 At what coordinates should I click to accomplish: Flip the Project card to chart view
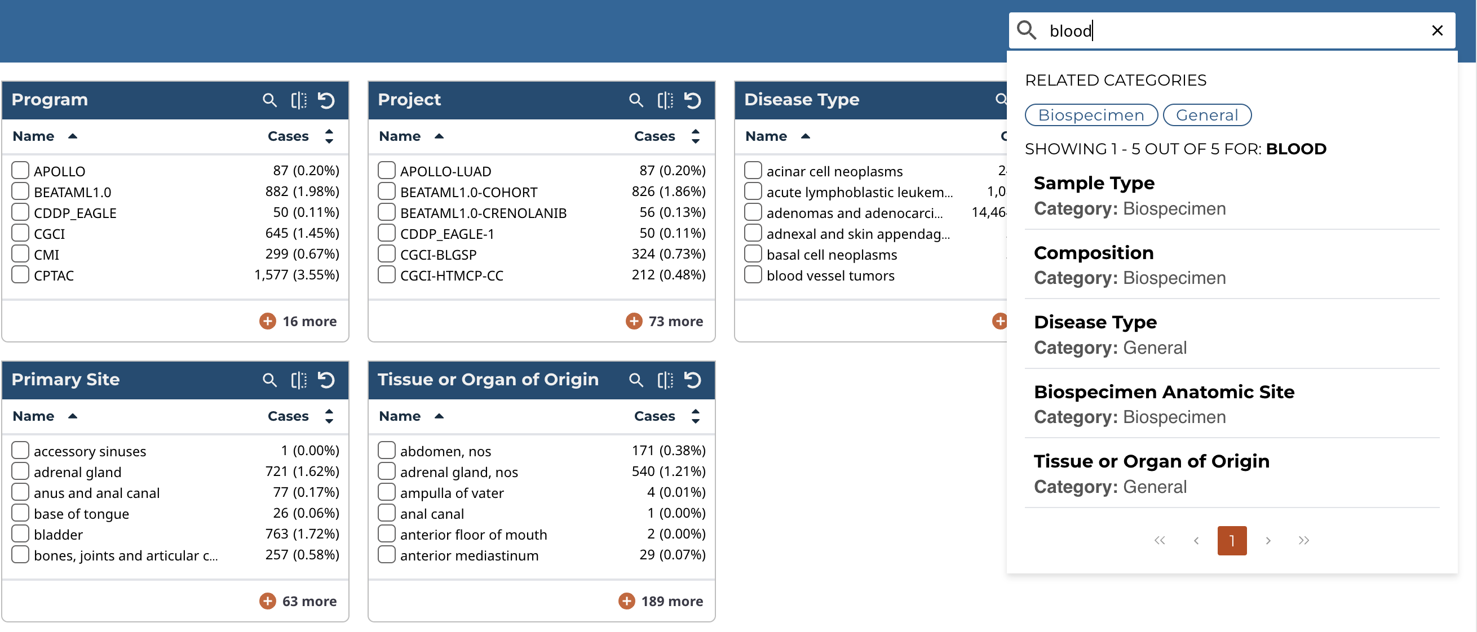[x=665, y=100]
